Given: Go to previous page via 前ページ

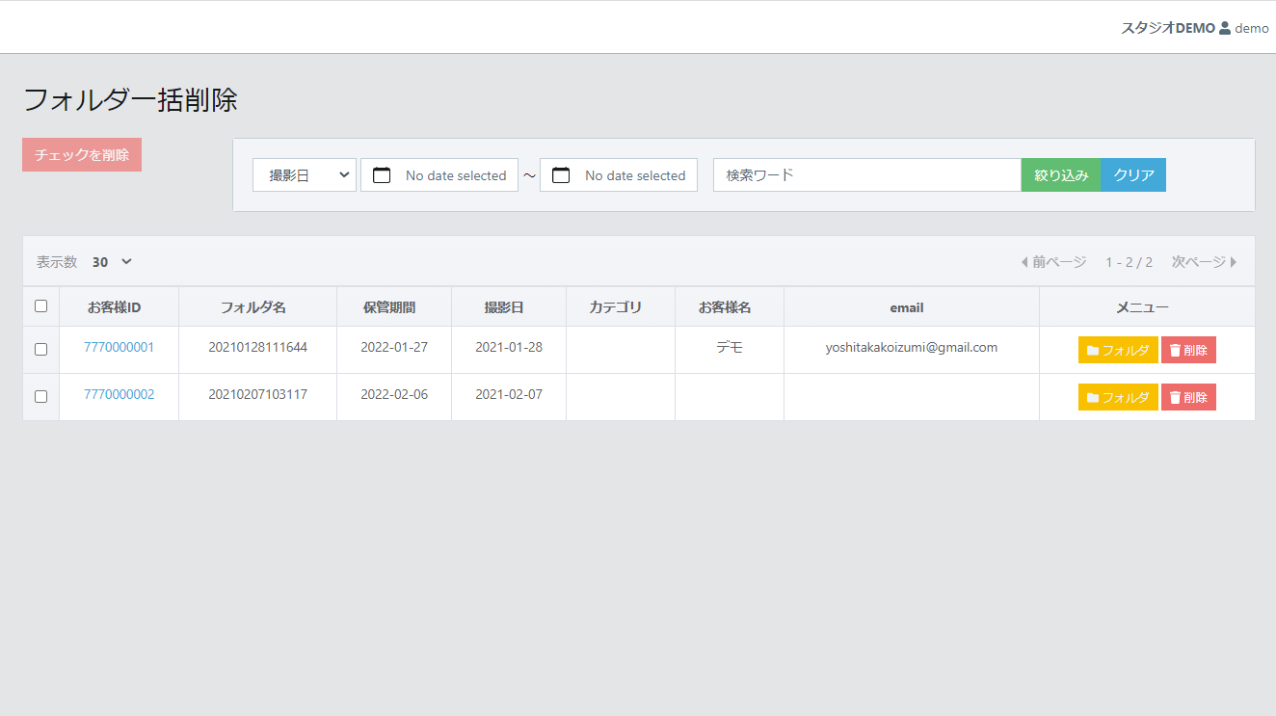Looking at the screenshot, I should (1053, 262).
